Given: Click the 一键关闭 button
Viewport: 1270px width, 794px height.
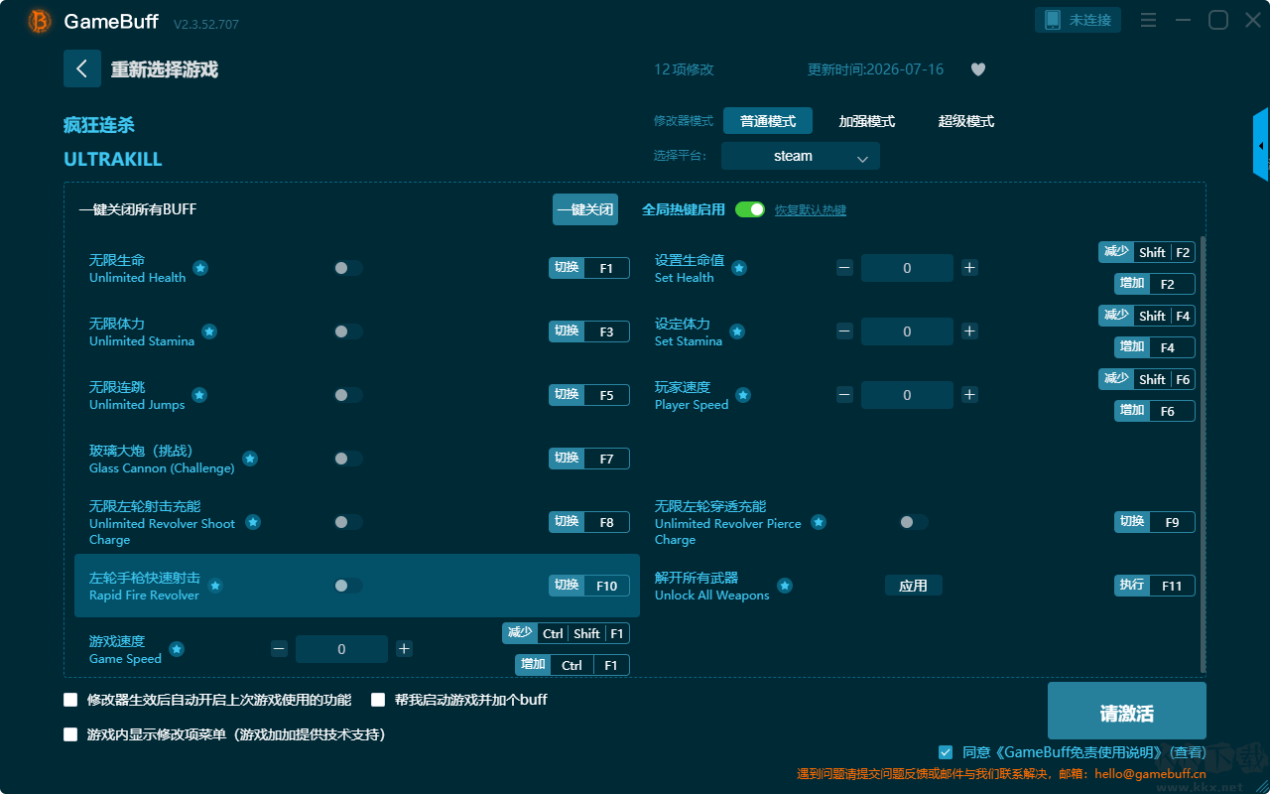Looking at the screenshot, I should click(585, 209).
